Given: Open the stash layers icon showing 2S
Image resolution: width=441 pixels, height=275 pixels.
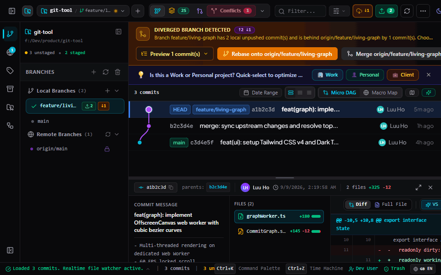Looking at the screenshot, I should (x=178, y=11).
